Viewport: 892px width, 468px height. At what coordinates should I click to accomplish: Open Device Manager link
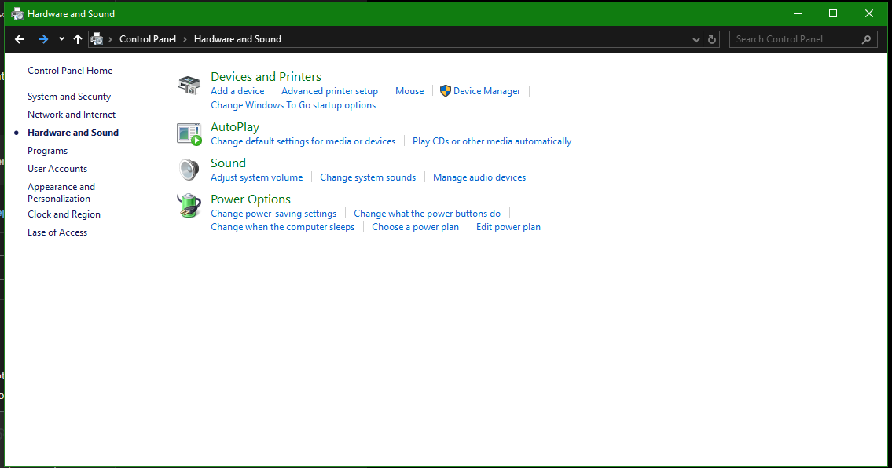[487, 91]
